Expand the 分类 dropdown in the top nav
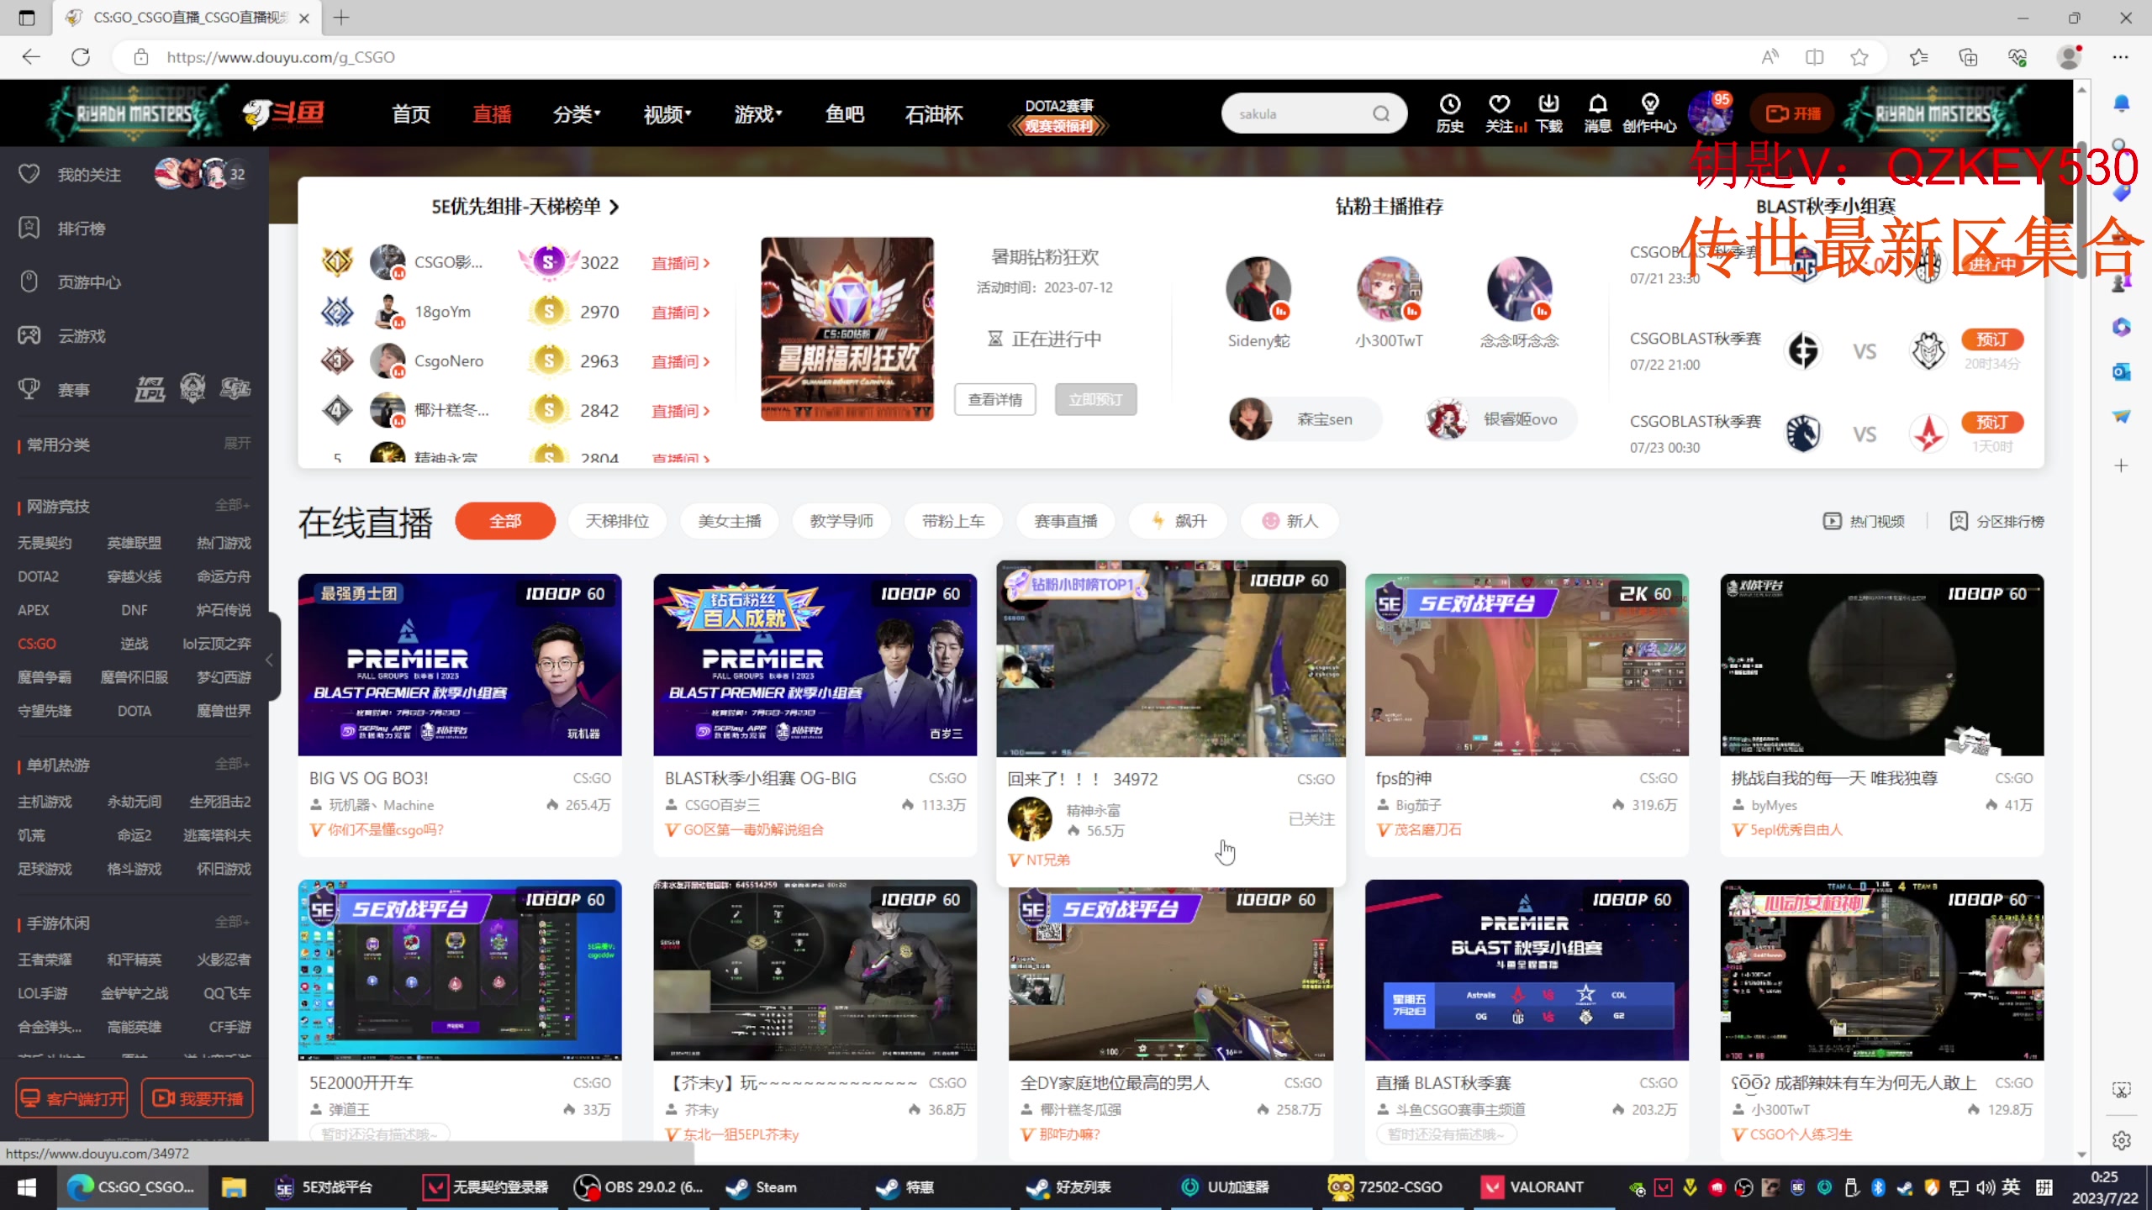This screenshot has width=2152, height=1210. 577,113
